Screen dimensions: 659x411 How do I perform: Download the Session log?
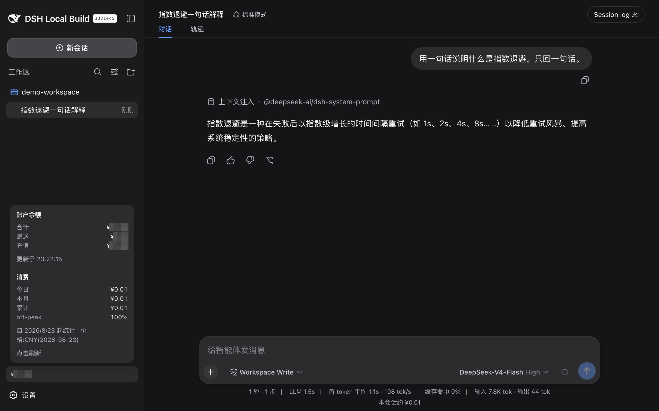tap(616, 14)
